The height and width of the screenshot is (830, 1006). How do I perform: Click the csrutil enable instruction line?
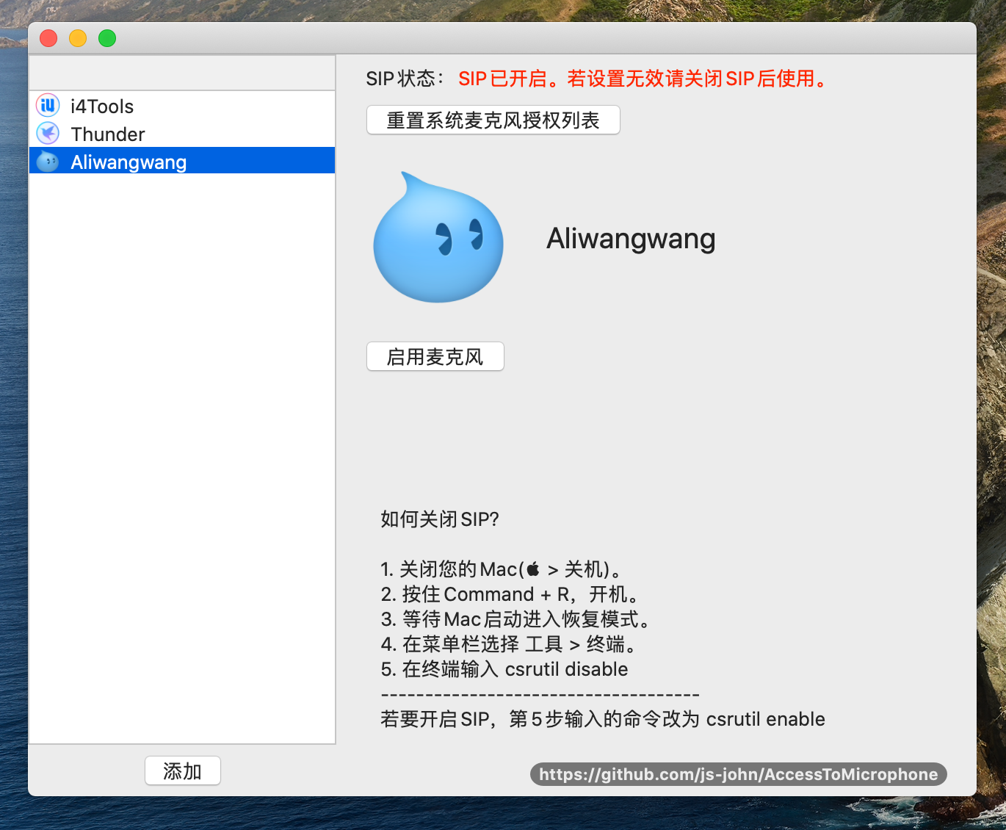[x=602, y=719]
